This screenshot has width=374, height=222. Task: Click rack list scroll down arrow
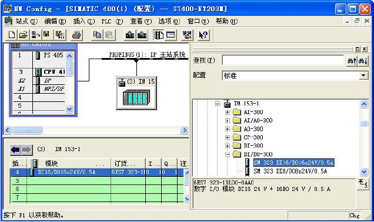click(x=69, y=109)
